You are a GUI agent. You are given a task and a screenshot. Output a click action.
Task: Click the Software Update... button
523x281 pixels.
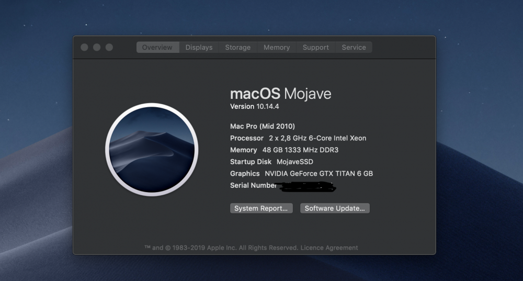[335, 208]
